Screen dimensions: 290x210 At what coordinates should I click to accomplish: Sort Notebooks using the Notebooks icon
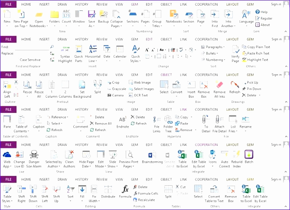pos(174,14)
